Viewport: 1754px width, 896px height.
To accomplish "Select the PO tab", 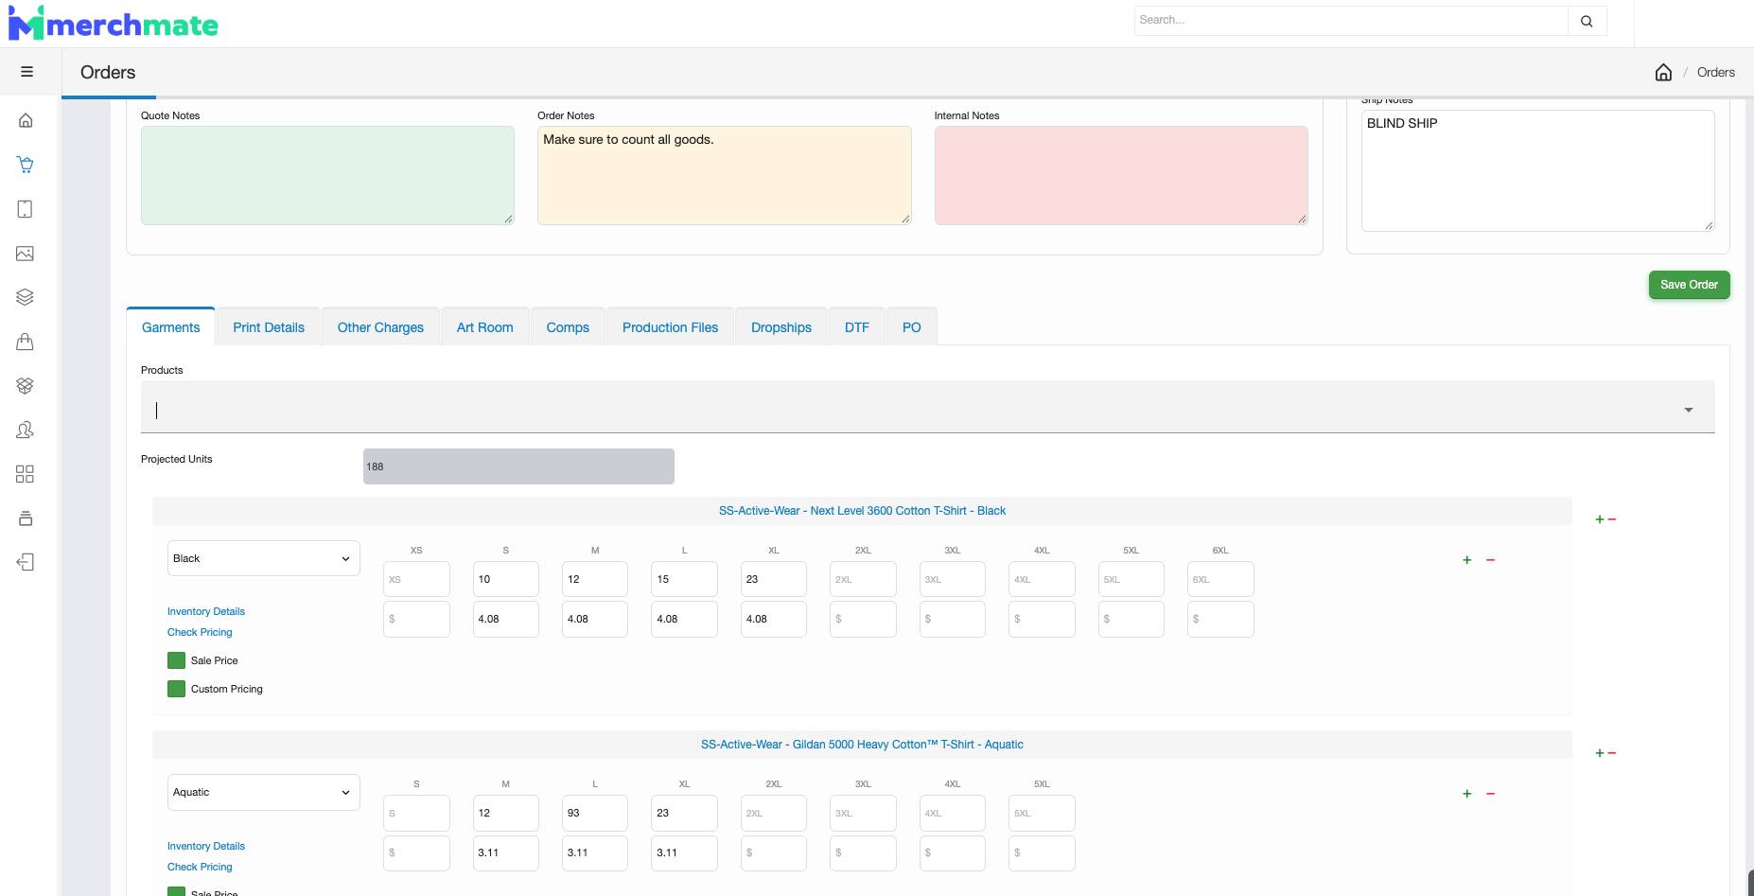I will click(x=912, y=327).
